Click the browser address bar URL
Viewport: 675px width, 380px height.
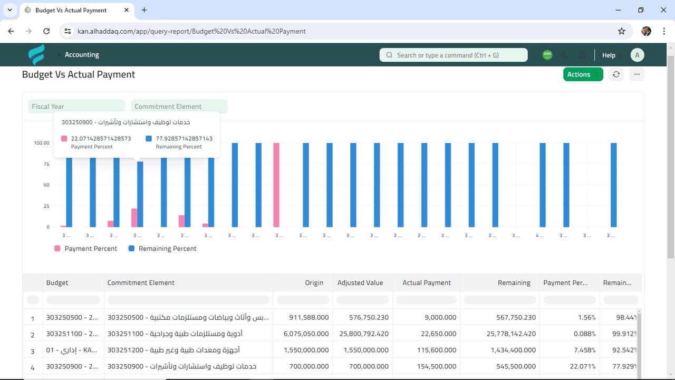[191, 31]
